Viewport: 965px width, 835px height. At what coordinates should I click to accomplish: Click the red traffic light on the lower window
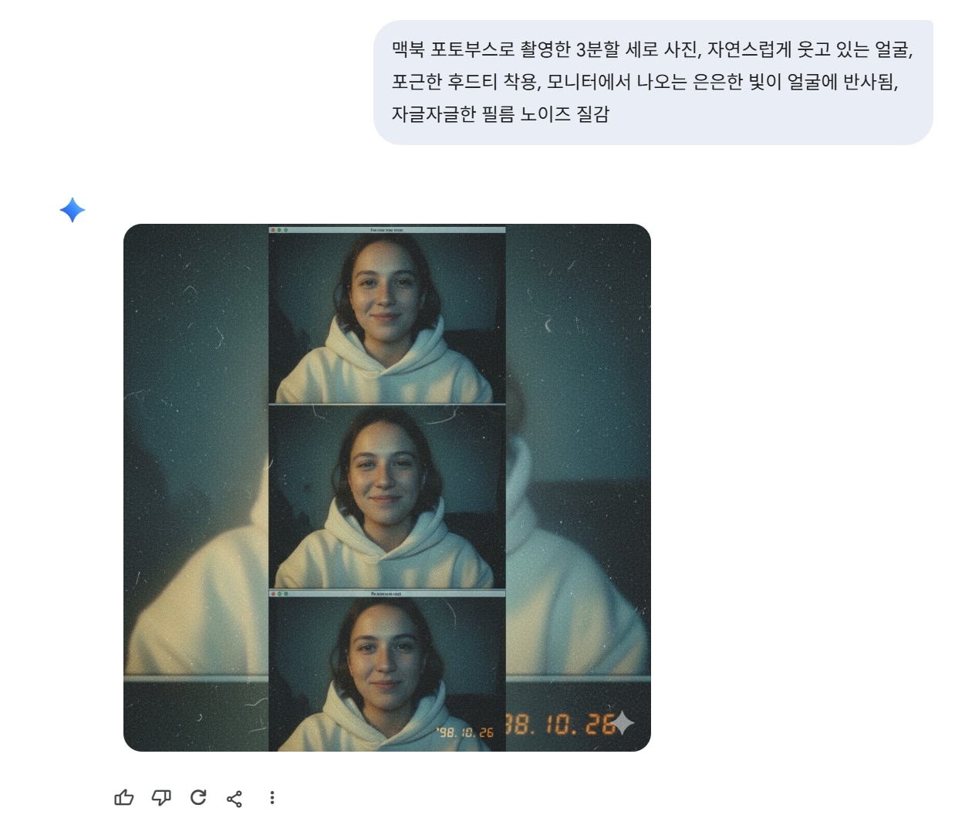point(273,594)
